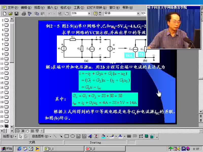This screenshot has height=152, width=203.
Task: Run the spelling check icon
Action: pyautogui.click(x=30, y=13)
